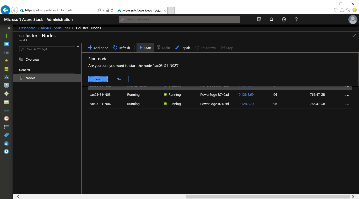Go to rack03 - Scale units breadcrumb
Screen dimensions: 359x199
[55, 28]
